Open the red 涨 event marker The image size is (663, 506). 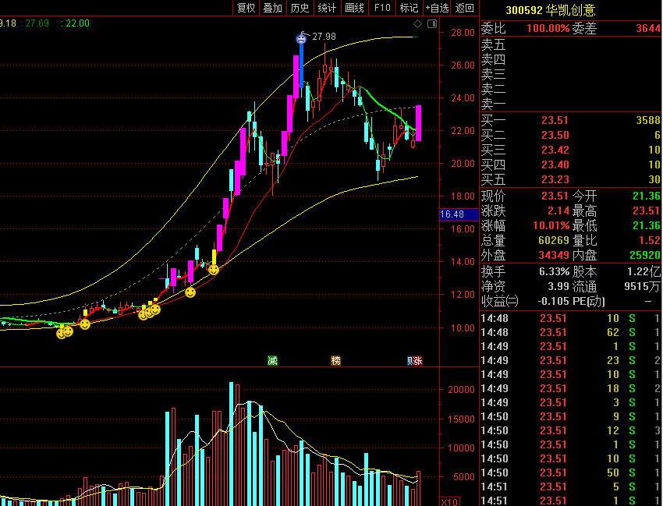coord(418,360)
